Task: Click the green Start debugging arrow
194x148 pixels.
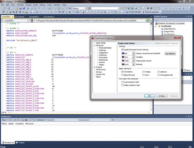Action: [x=52, y=12]
